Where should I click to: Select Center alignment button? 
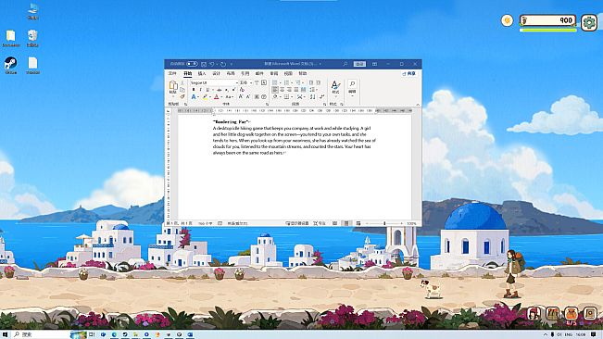pos(282,90)
